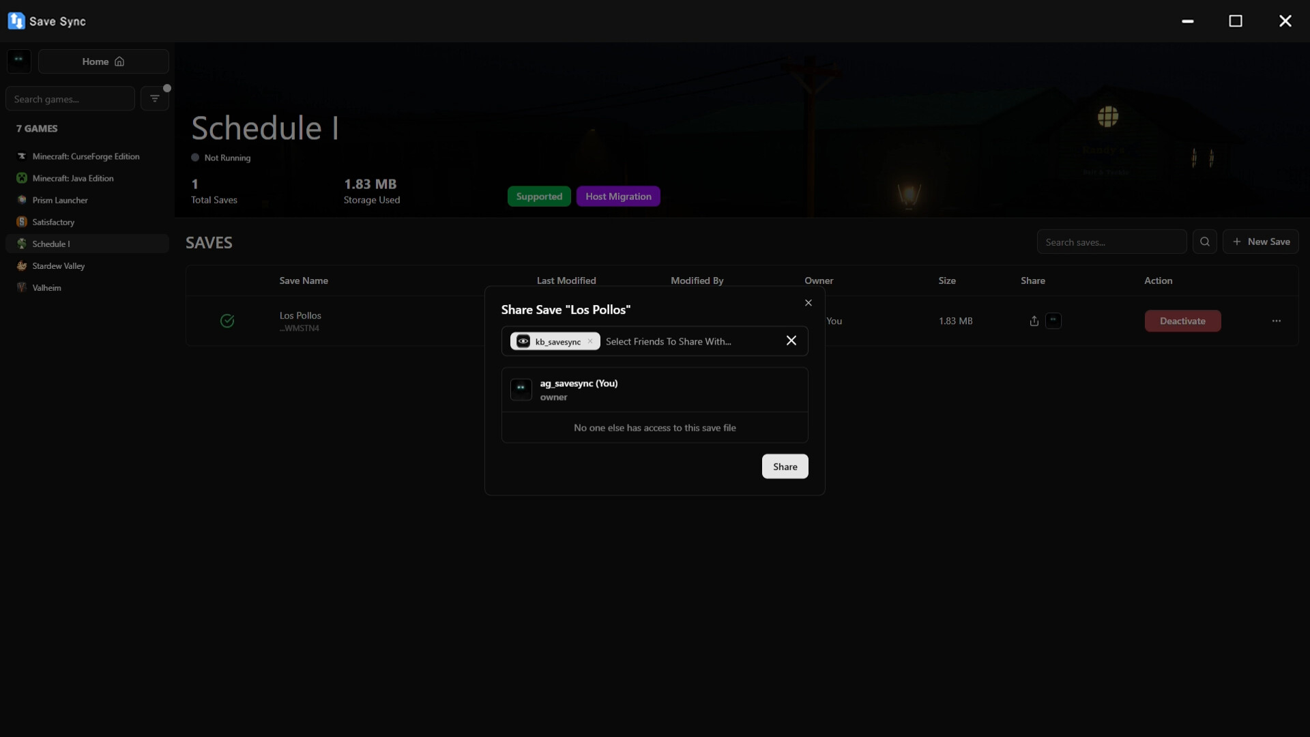Click the share/export icon for Los Pollos save
Image resolution: width=1310 pixels, height=737 pixels.
click(1033, 321)
